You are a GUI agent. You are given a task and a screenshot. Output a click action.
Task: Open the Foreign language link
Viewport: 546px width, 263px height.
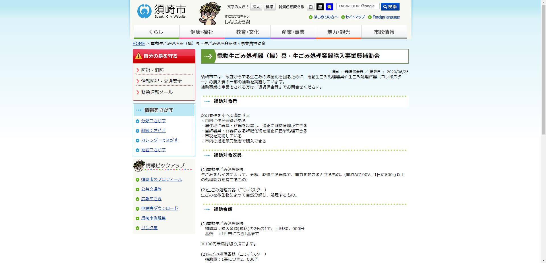tap(386, 17)
